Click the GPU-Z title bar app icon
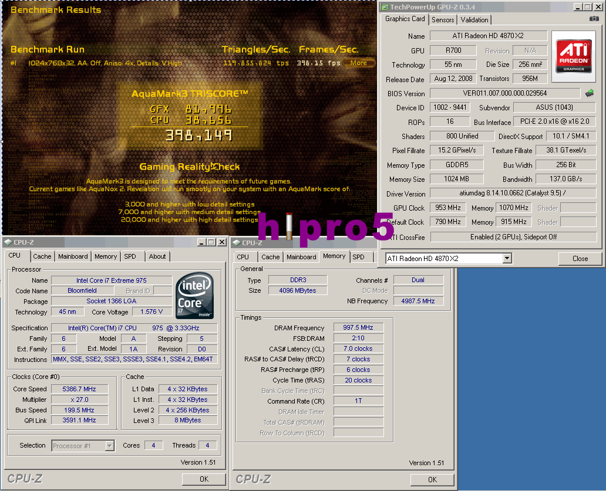606x491 pixels. [x=385, y=6]
